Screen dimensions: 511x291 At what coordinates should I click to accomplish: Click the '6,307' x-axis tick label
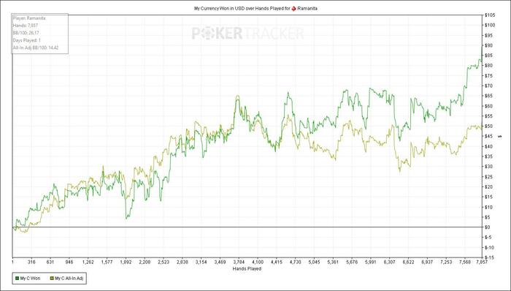(x=390, y=262)
